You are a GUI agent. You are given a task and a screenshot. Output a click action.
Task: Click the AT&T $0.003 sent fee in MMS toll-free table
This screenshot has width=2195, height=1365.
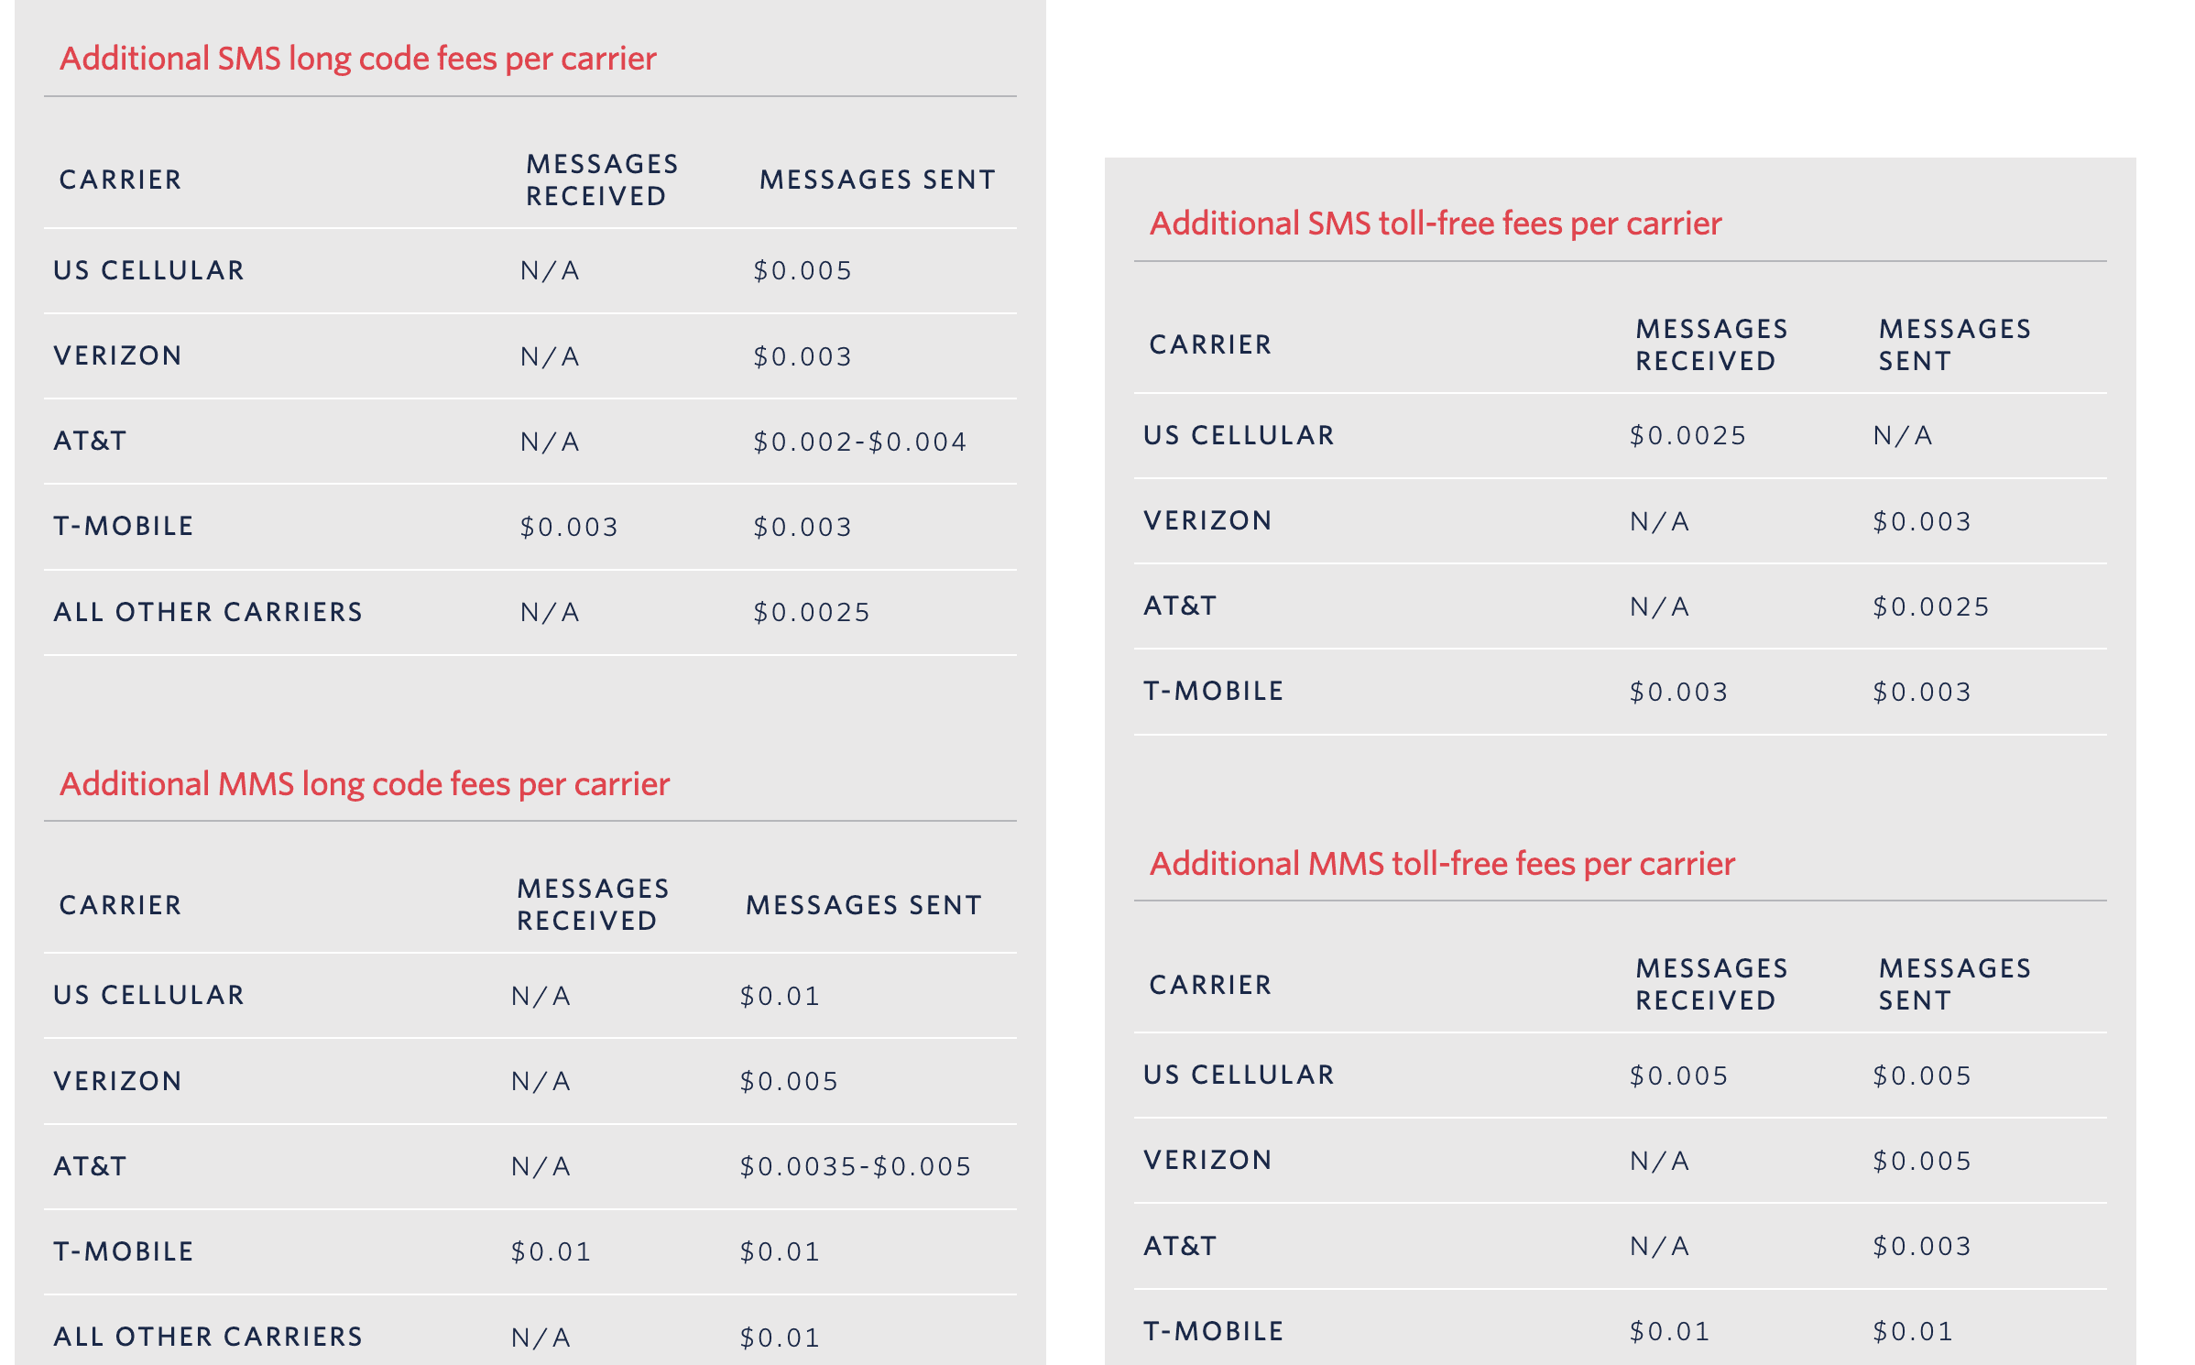click(1922, 1247)
